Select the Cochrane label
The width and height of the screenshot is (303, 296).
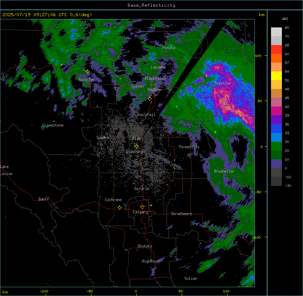click(113, 200)
